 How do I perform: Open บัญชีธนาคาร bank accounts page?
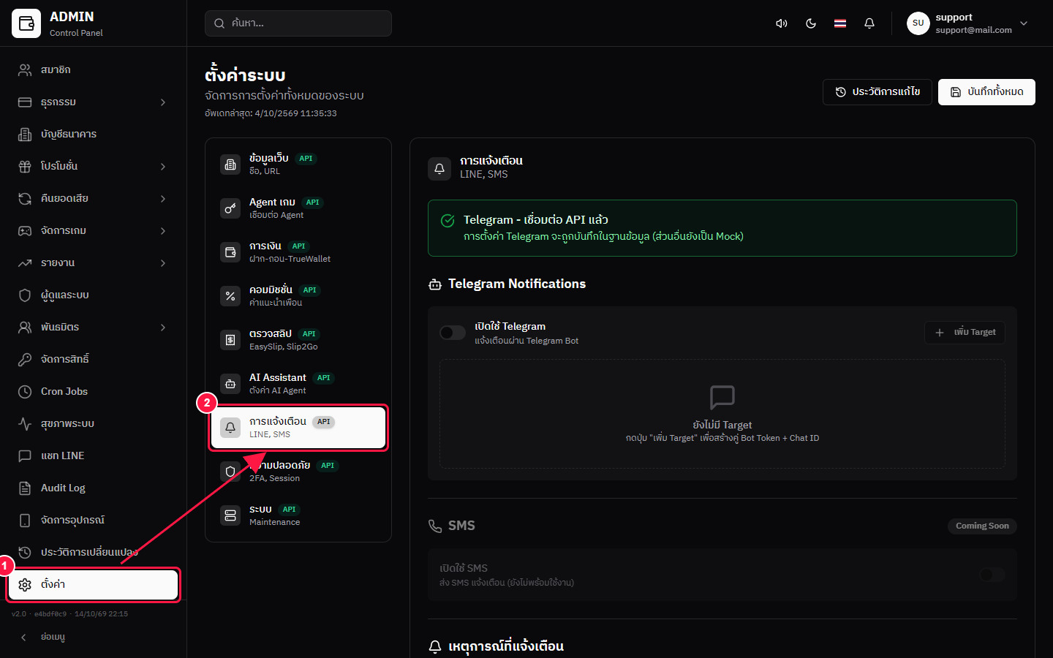94,135
